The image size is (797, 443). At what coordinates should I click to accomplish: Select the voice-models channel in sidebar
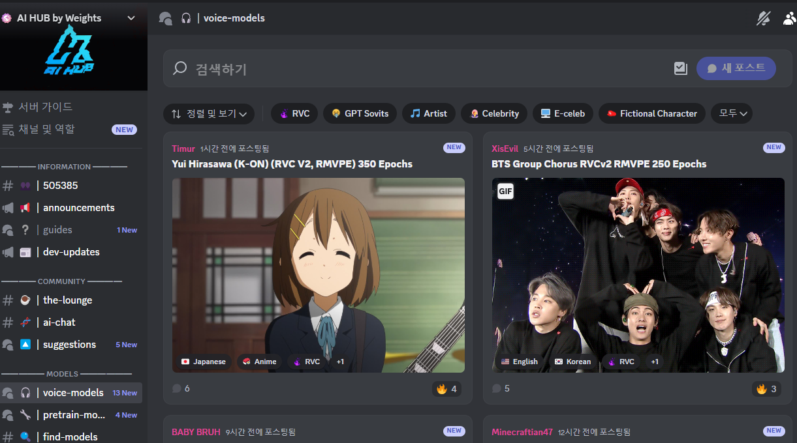pos(71,393)
